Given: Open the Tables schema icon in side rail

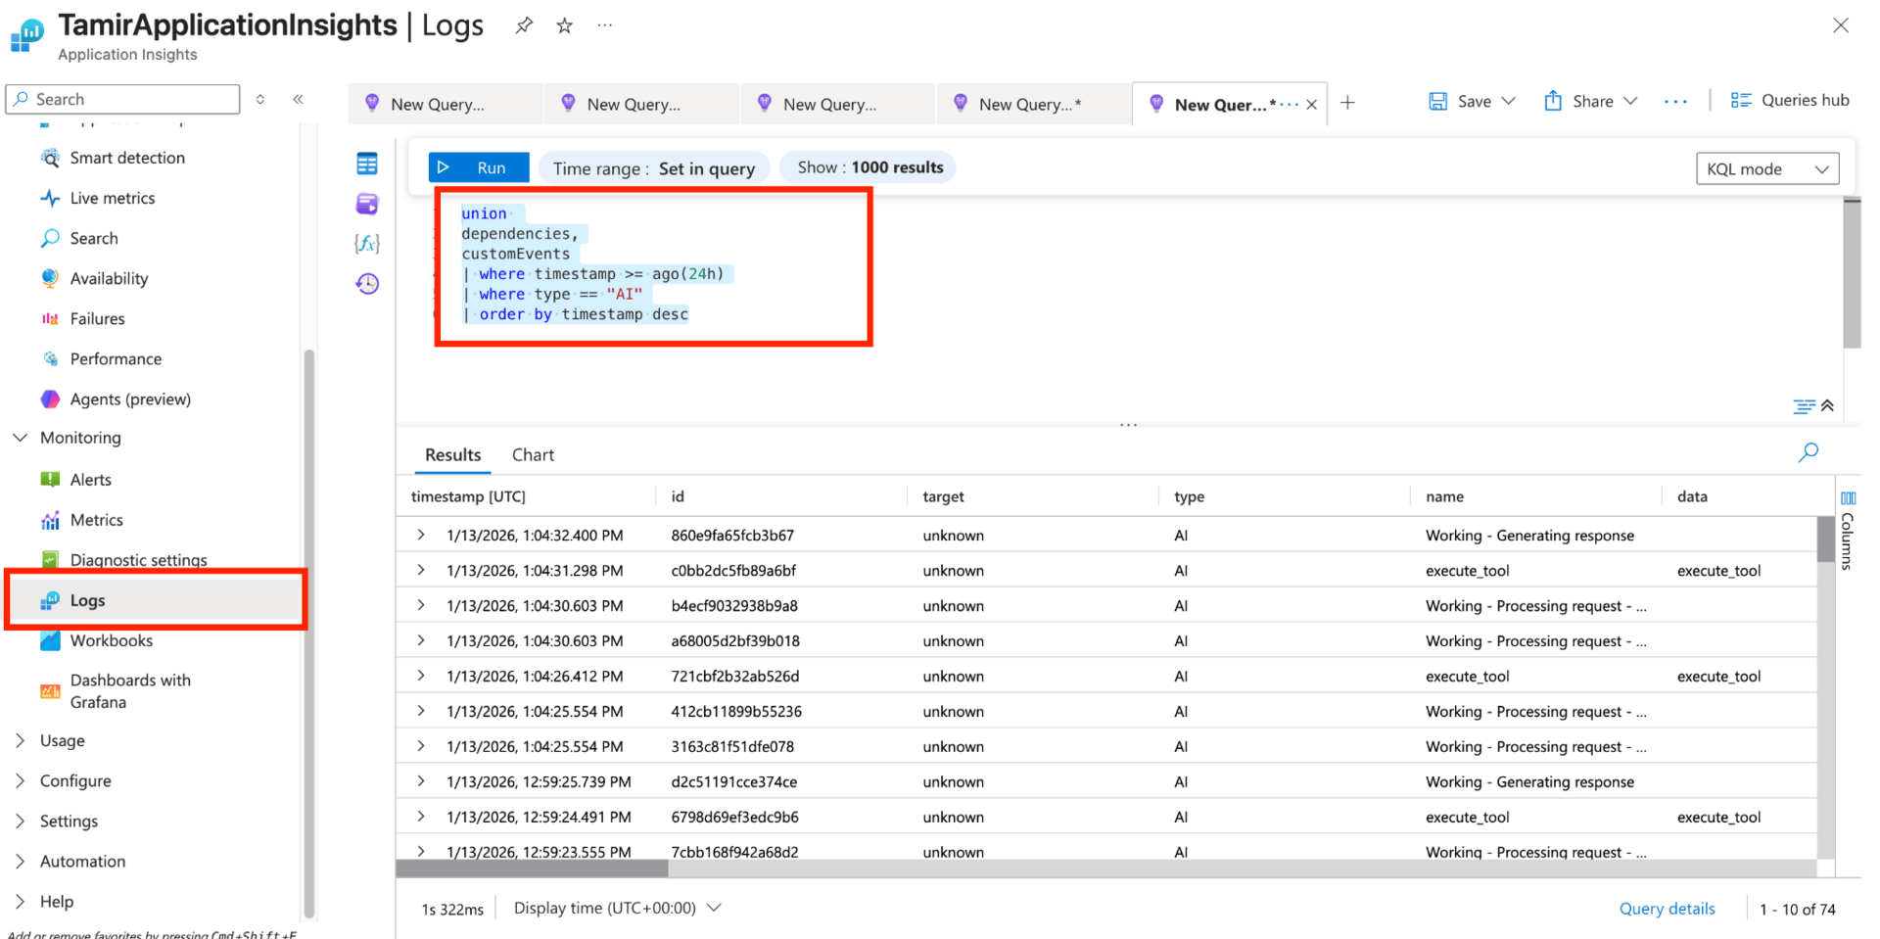Looking at the screenshot, I should click(x=367, y=164).
